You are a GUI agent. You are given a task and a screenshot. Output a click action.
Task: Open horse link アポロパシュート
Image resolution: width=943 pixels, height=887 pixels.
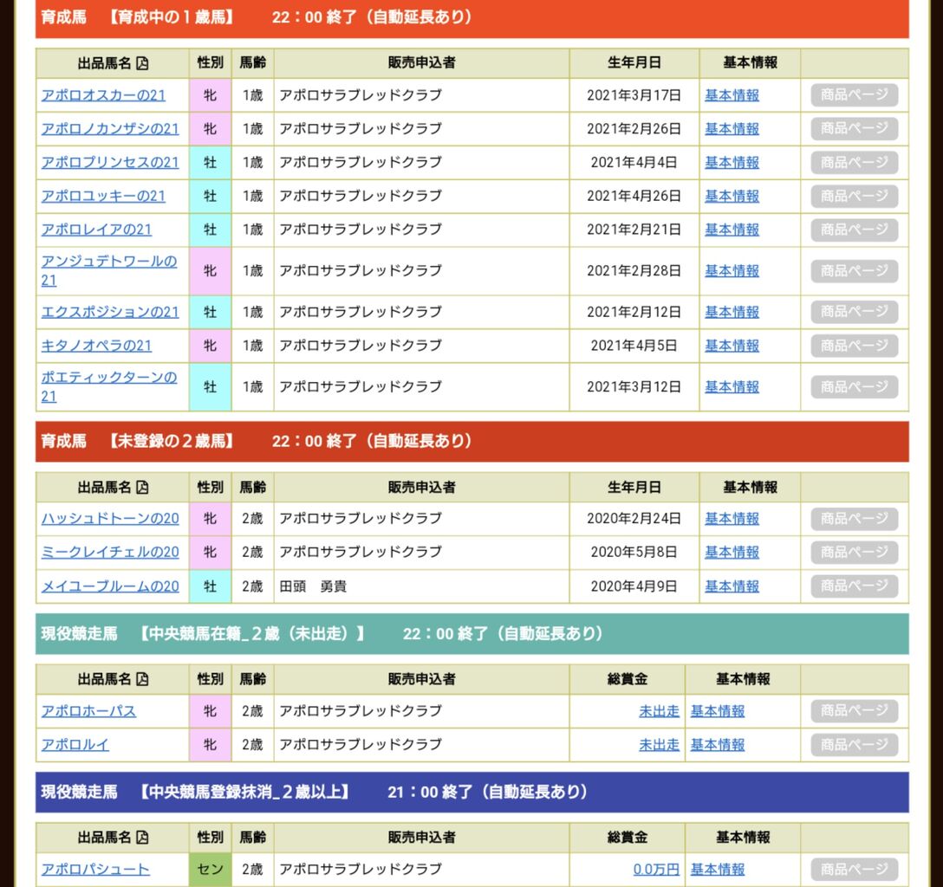click(95, 869)
